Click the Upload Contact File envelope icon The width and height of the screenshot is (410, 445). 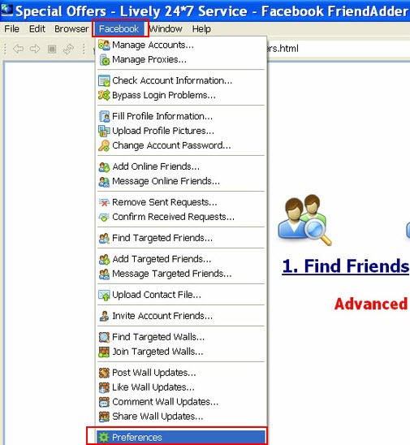[104, 295]
